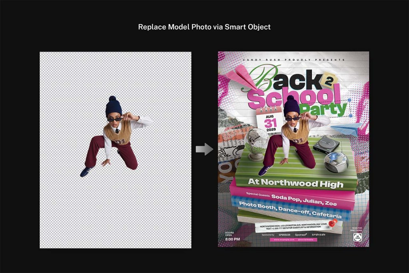
Task: Click the "Special Guests" label
Action: pos(258,195)
